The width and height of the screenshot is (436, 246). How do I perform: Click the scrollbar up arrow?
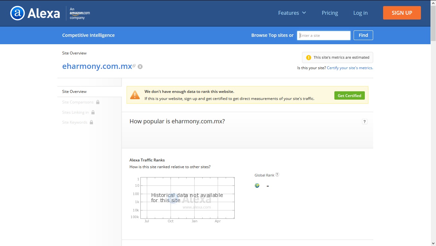pos(433,3)
